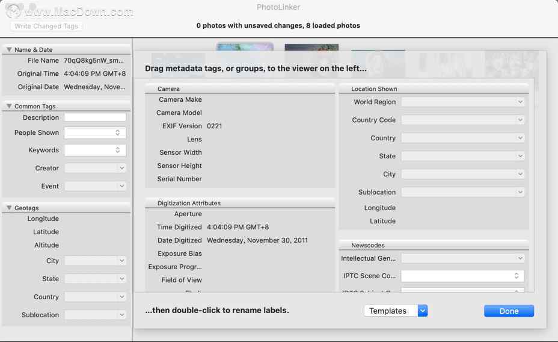Screen dimensions: 558x342
Task: Select the dark photo thumbnail behind dialog
Action: click(x=311, y=48)
